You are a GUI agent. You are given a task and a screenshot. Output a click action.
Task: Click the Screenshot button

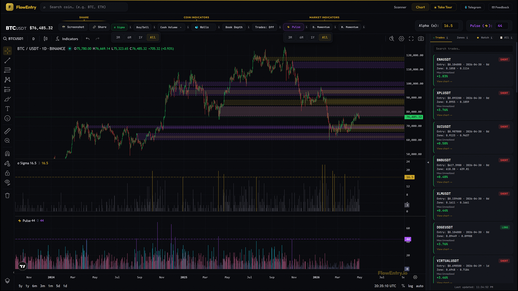(x=73, y=27)
